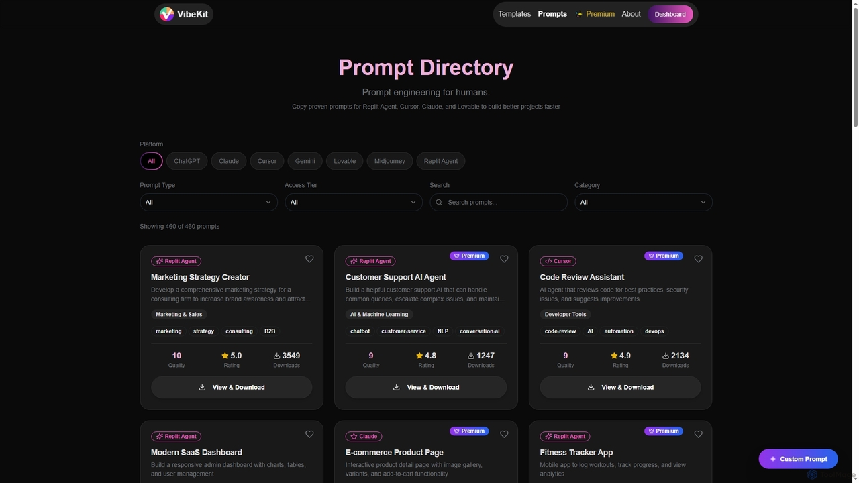This screenshot has height=483, width=859.
Task: View & Download Customer Support AI Agent
Action: coord(426,387)
